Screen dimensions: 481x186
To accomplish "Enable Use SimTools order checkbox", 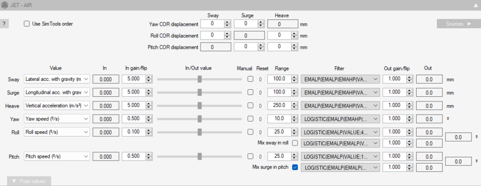I will pyautogui.click(x=27, y=23).
